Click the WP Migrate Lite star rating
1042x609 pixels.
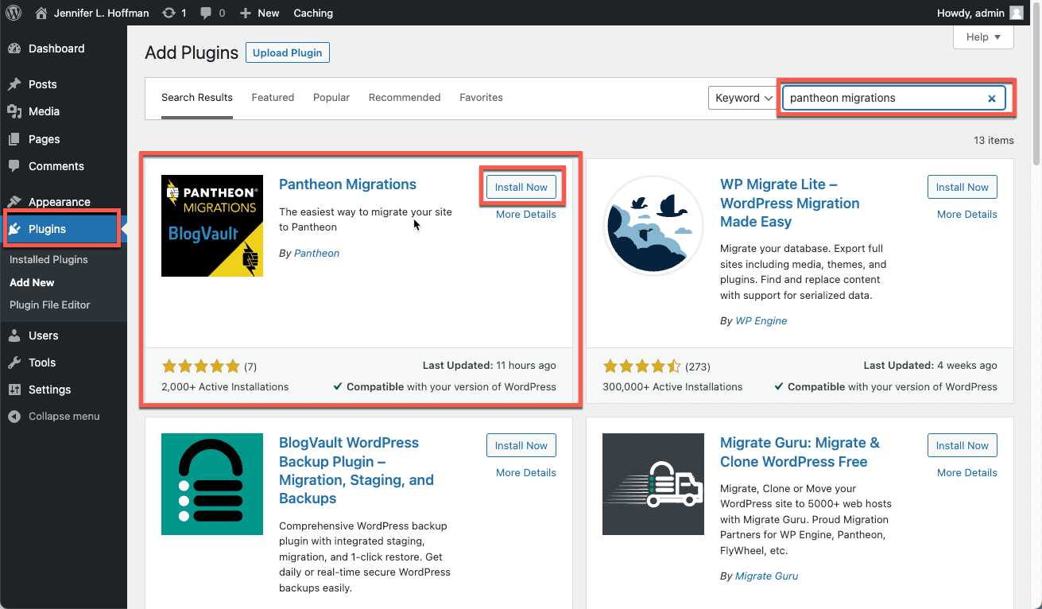pyautogui.click(x=641, y=367)
